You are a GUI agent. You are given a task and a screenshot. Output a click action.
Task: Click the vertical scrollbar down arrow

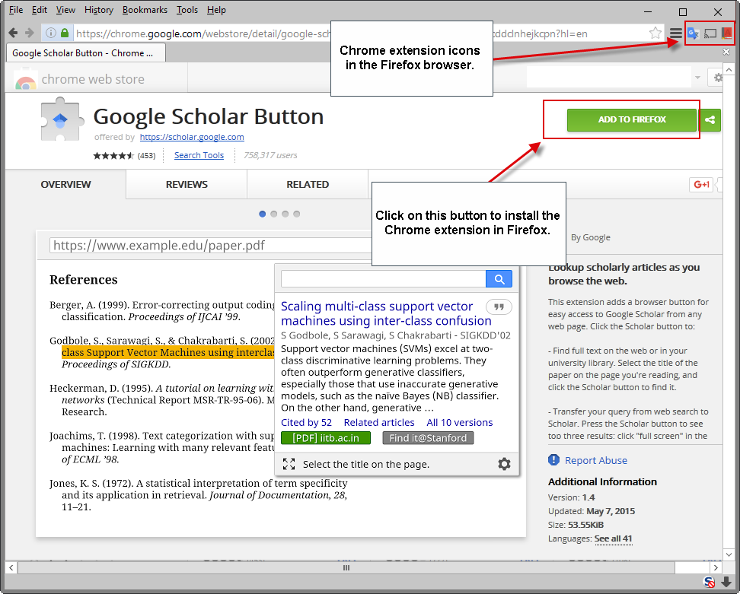pos(729,554)
